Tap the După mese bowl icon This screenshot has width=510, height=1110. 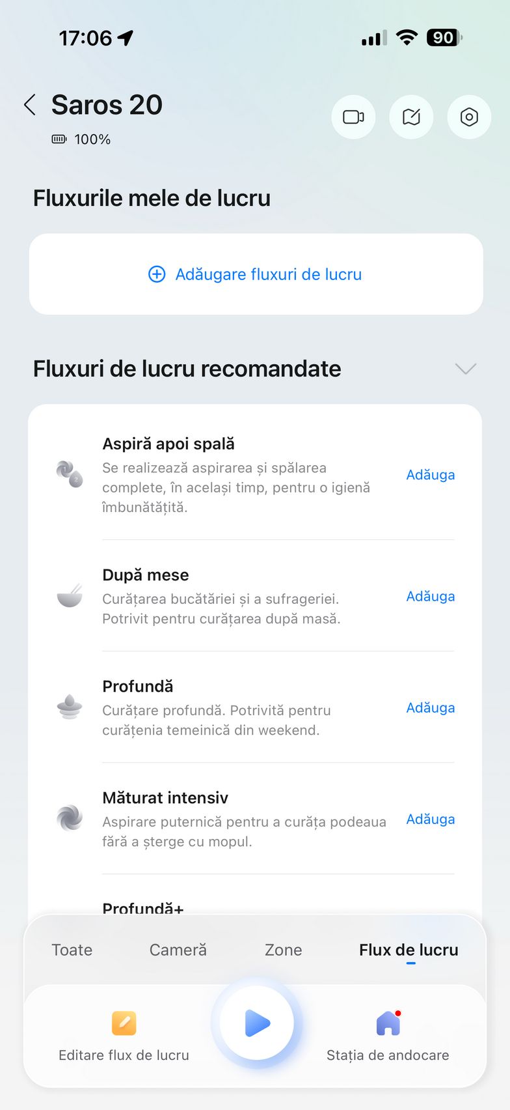coord(70,595)
